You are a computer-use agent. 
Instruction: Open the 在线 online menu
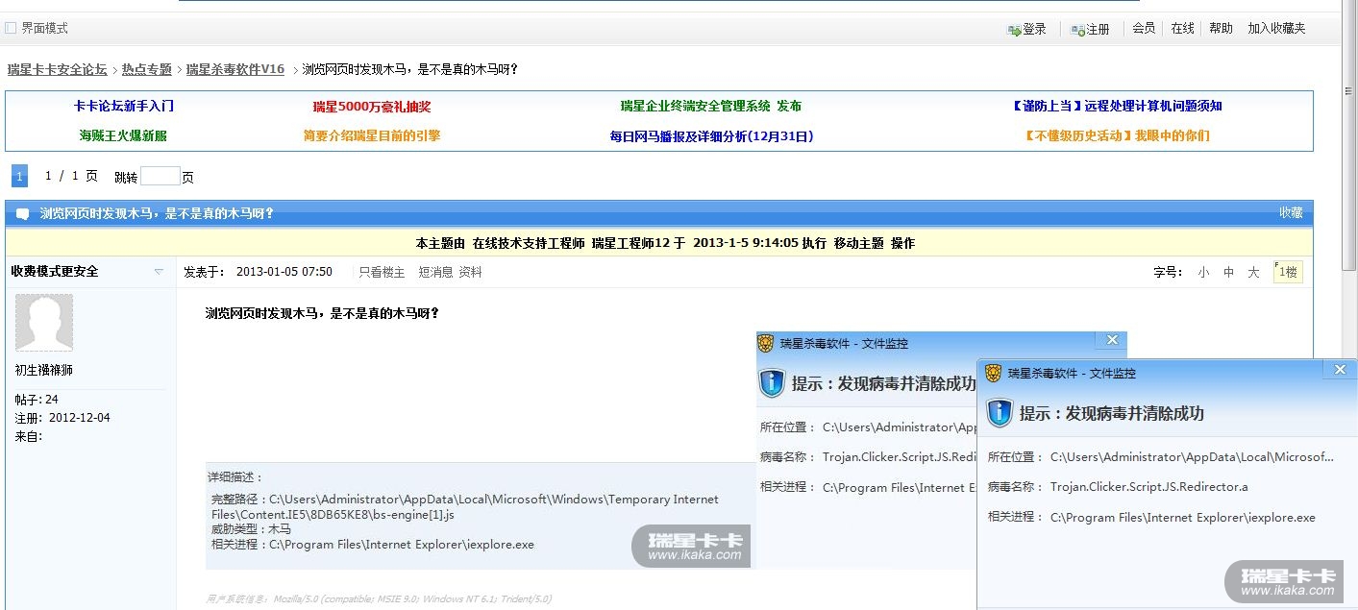coord(1182,29)
